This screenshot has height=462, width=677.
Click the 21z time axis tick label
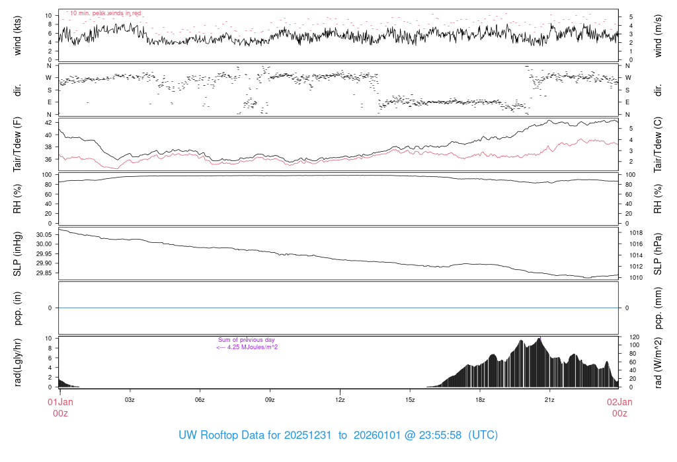click(x=549, y=400)
